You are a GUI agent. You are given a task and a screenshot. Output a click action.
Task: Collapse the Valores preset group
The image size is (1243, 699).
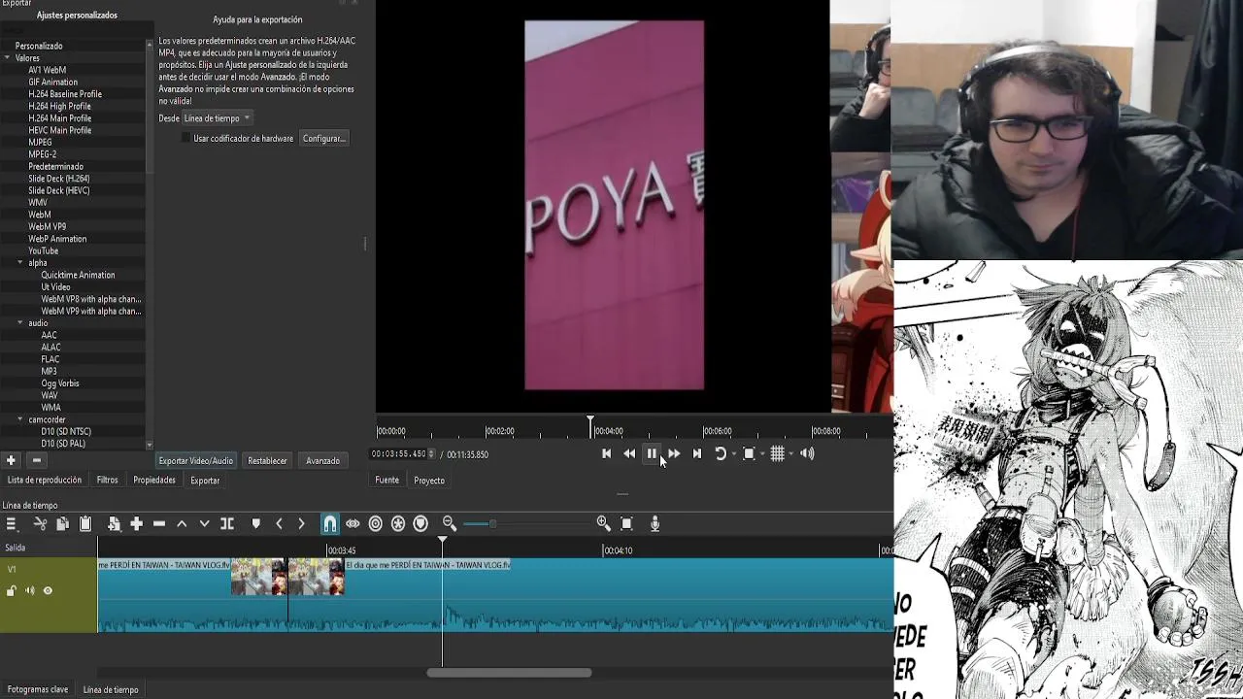(x=8, y=58)
